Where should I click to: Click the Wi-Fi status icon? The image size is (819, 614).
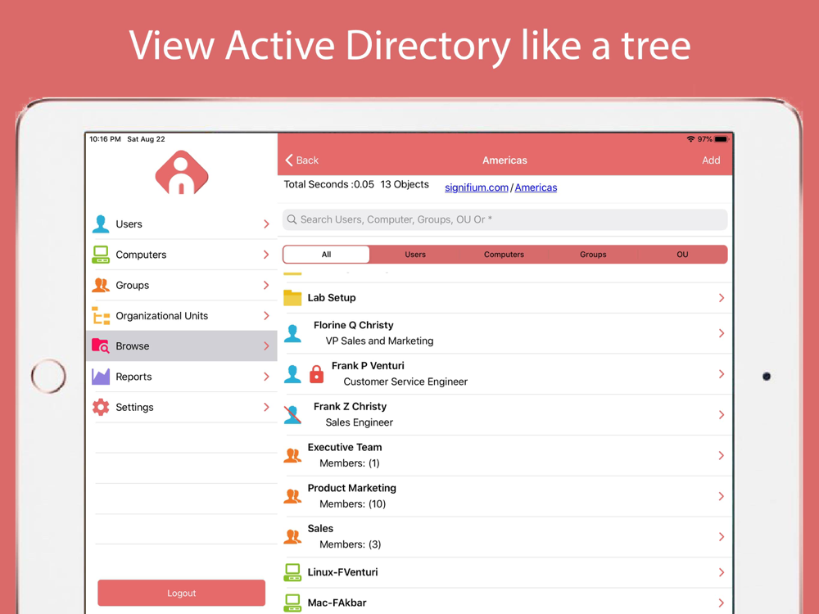pos(690,139)
